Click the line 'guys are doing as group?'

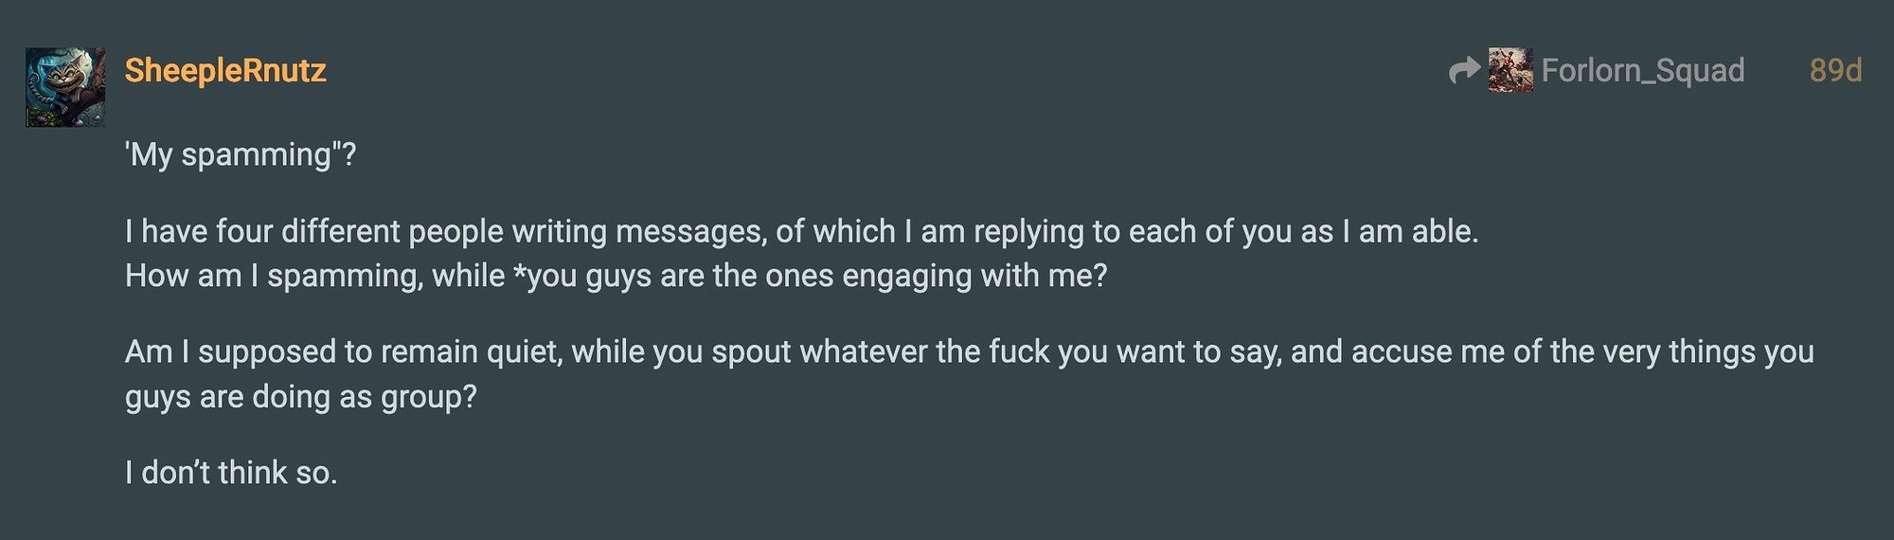click(301, 397)
